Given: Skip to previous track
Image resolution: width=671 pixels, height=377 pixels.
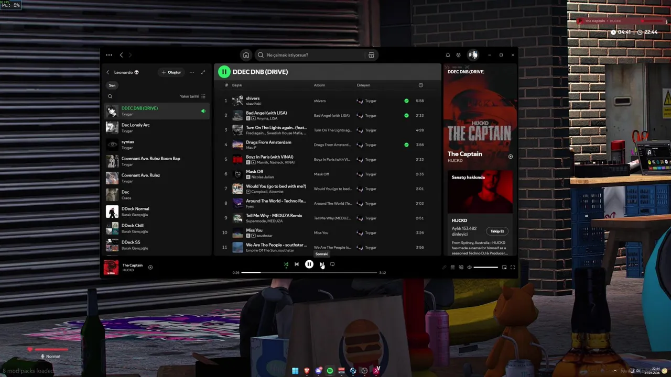Looking at the screenshot, I should click(x=297, y=264).
